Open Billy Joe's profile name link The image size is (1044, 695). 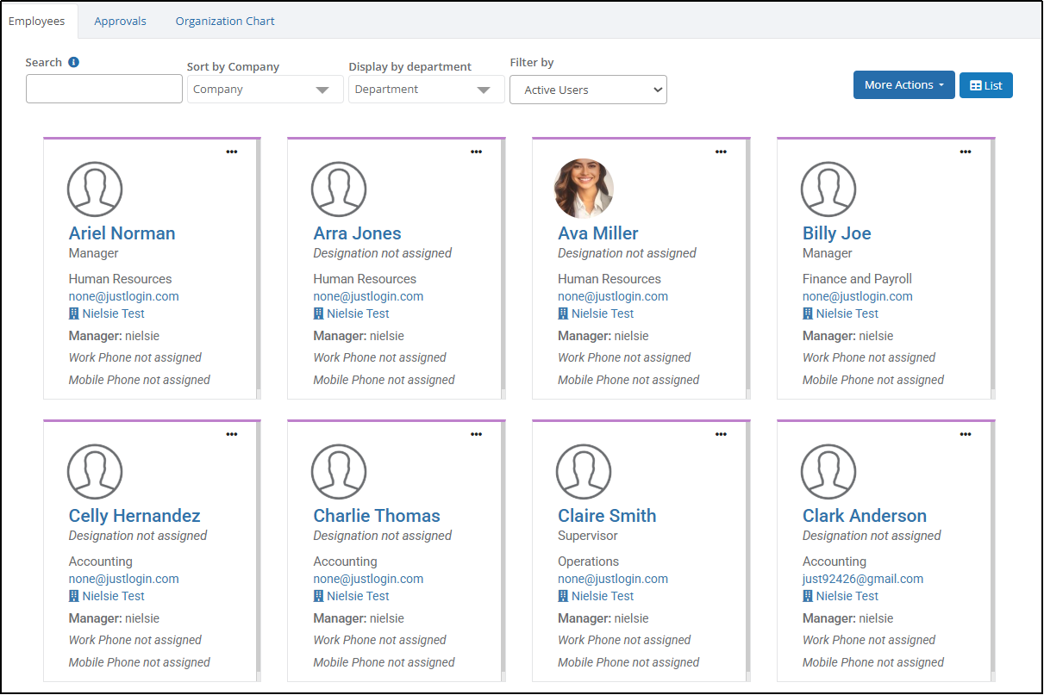[836, 233]
